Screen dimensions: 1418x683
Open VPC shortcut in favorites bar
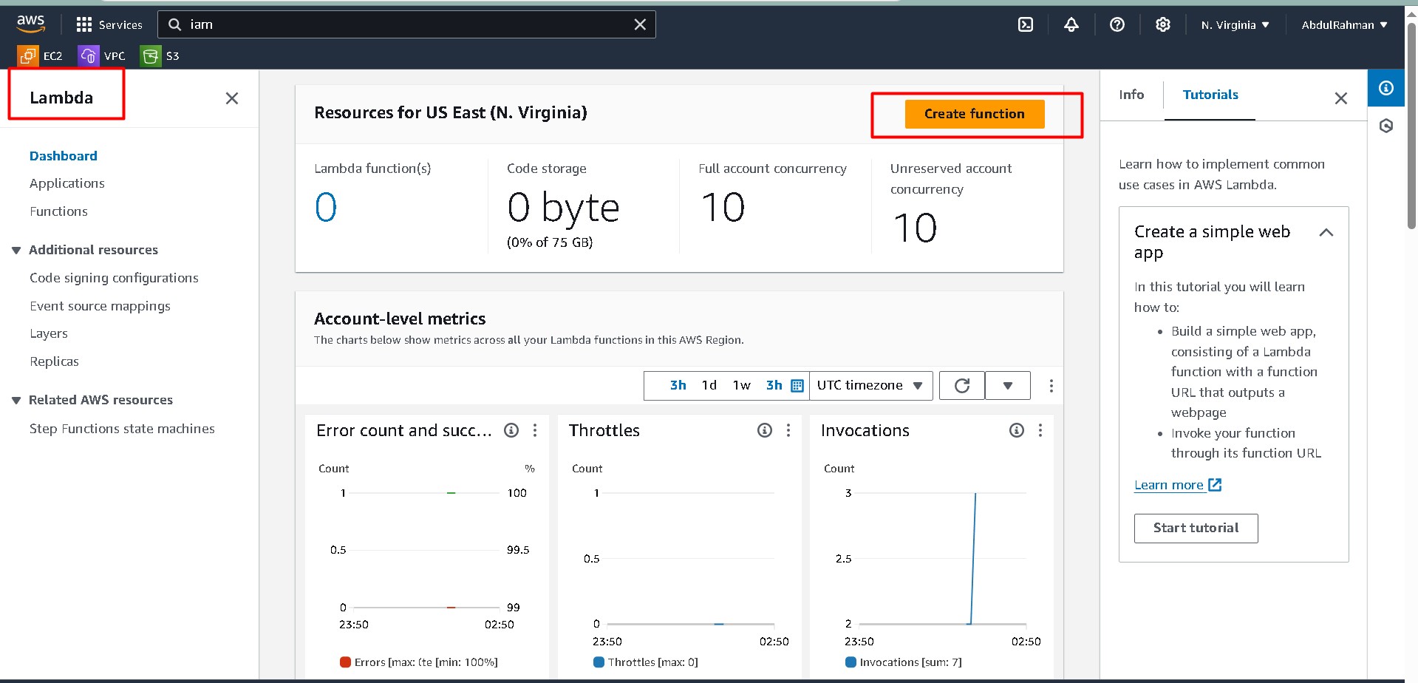pos(101,55)
